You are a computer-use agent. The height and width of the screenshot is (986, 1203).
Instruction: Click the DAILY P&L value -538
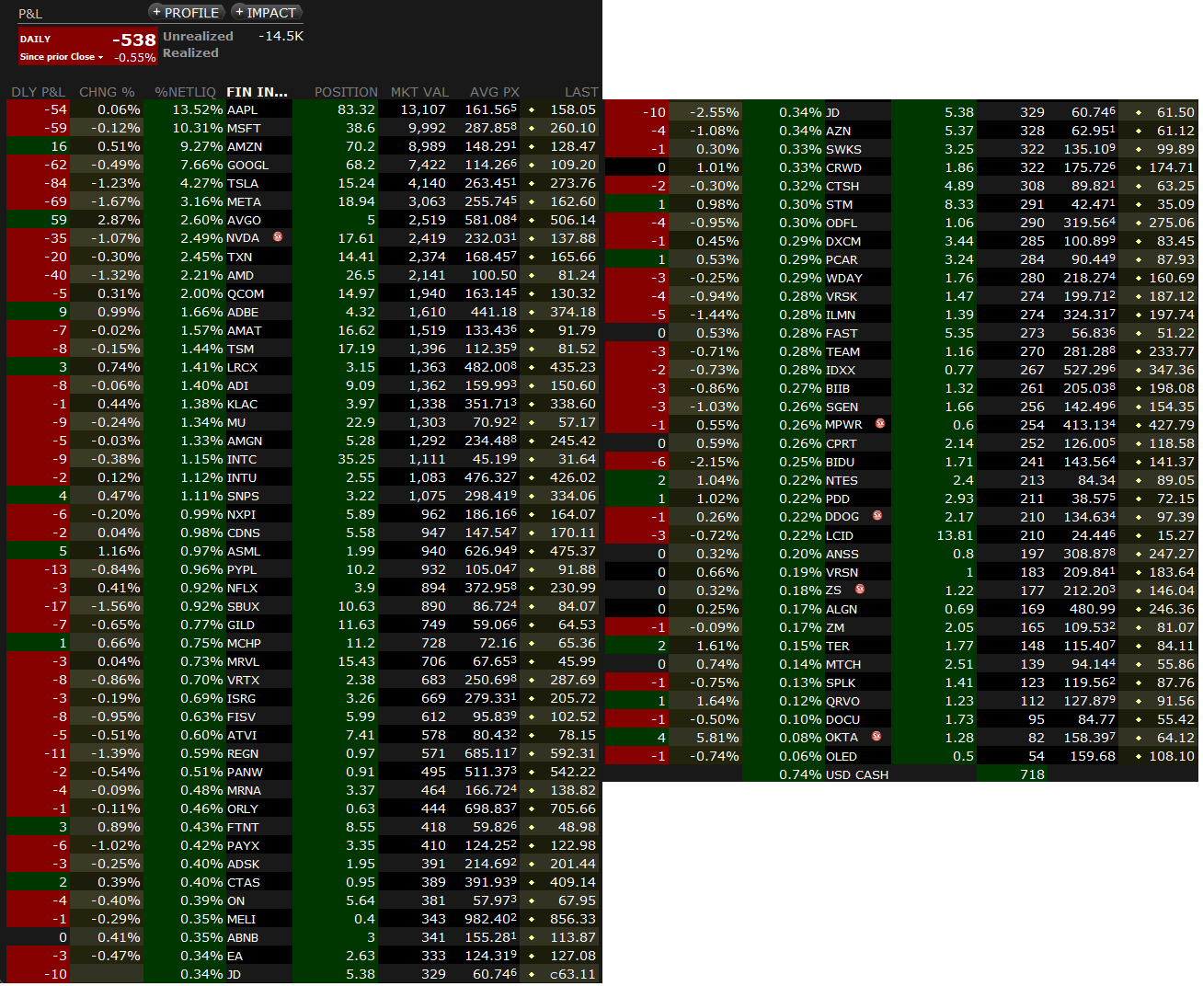point(134,40)
